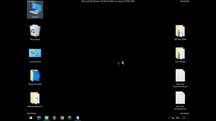Screen dimensions: 216x121
Task: Select the This PC desktop icon
Action: coord(35,10)
